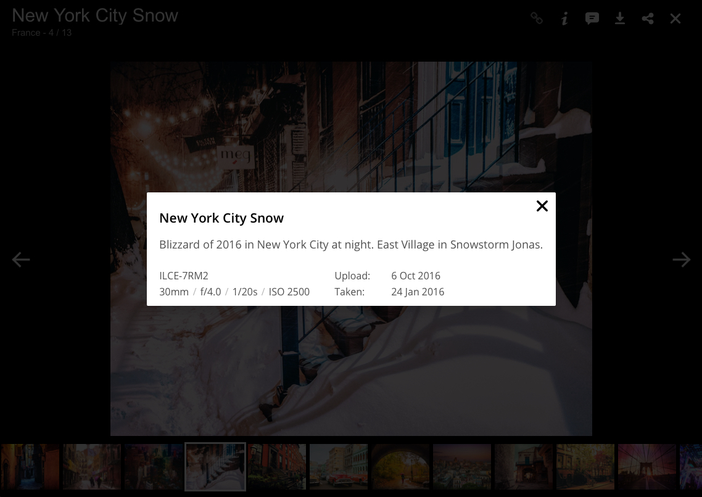The height and width of the screenshot is (497, 702).
Task: Open the photo info icon
Action: pos(564,18)
